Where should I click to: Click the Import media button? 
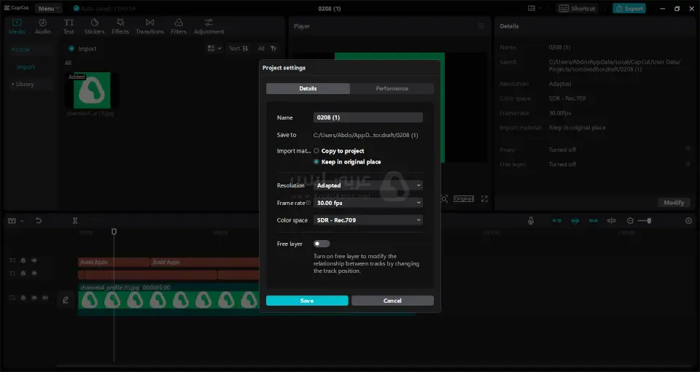pos(82,49)
